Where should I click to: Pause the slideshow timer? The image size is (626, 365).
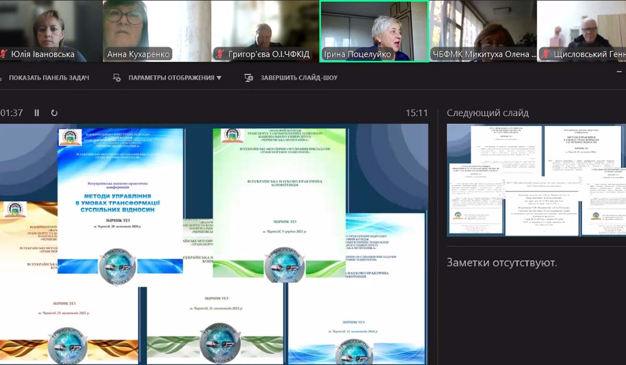tap(37, 113)
